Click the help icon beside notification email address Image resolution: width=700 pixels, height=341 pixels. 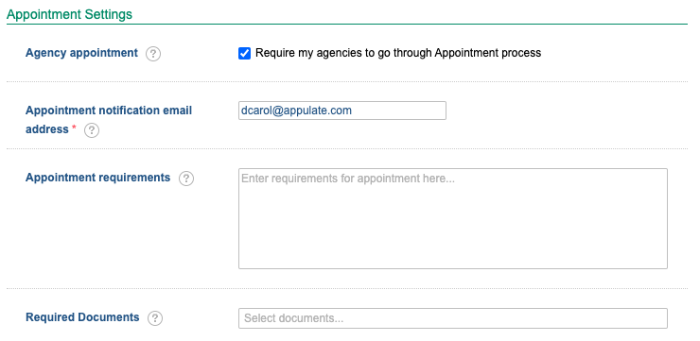pyautogui.click(x=92, y=130)
